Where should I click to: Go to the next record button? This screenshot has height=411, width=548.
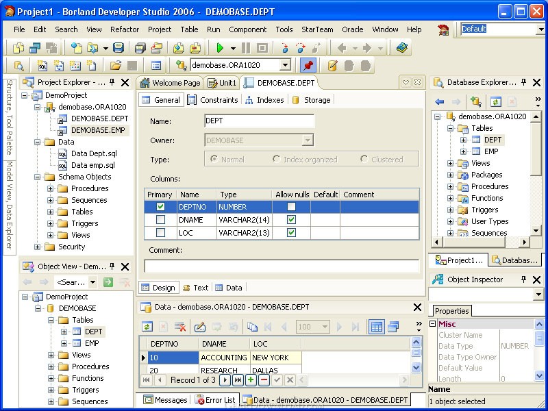pos(225,380)
